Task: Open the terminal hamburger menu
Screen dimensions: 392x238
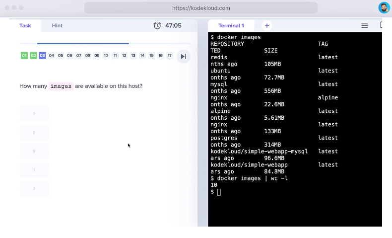Action: [x=365, y=26]
